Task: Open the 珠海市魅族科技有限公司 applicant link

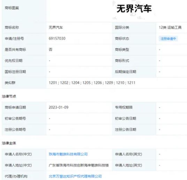Action: [x=68, y=154]
